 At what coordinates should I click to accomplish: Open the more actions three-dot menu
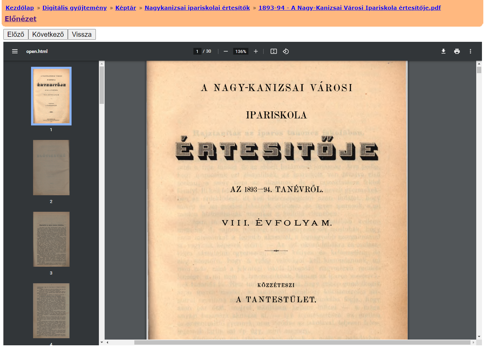(470, 51)
